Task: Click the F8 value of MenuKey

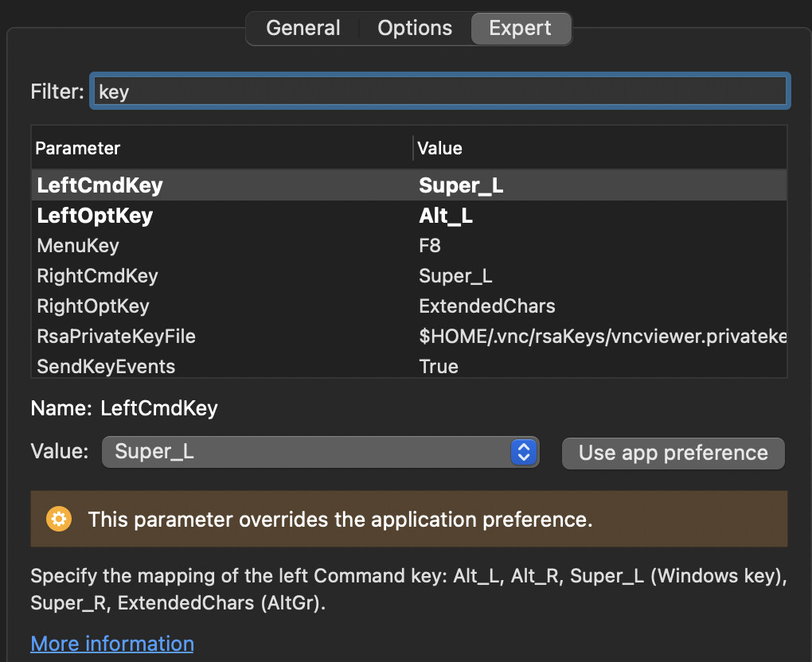Action: pyautogui.click(x=430, y=246)
